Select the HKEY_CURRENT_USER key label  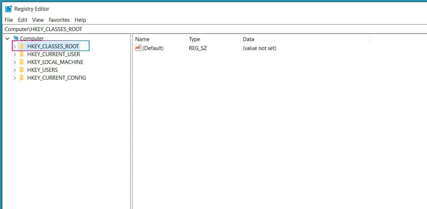pos(54,54)
